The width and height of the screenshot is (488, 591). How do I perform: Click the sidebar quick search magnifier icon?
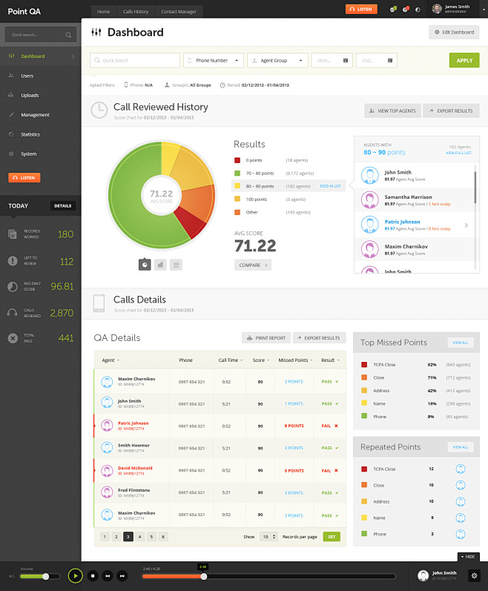tap(68, 35)
